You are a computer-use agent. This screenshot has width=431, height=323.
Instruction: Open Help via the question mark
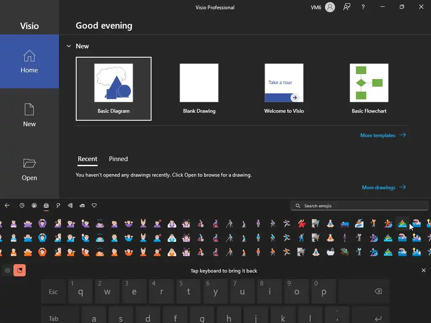(363, 7)
